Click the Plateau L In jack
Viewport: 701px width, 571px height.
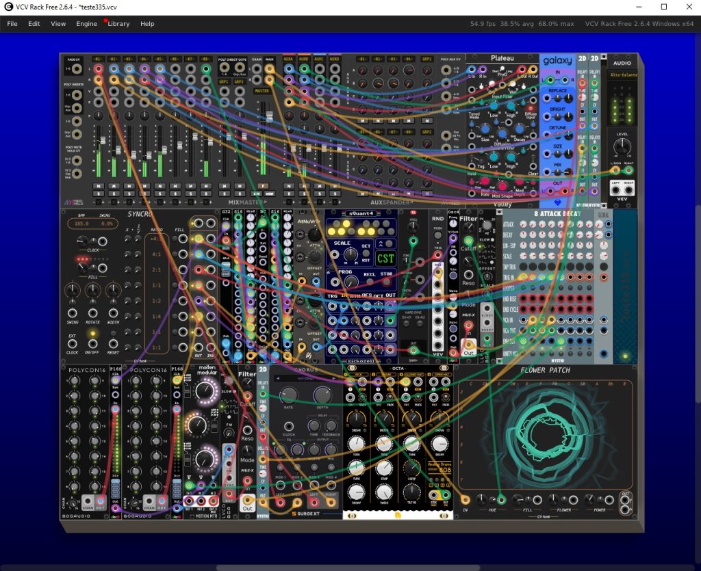click(x=471, y=69)
